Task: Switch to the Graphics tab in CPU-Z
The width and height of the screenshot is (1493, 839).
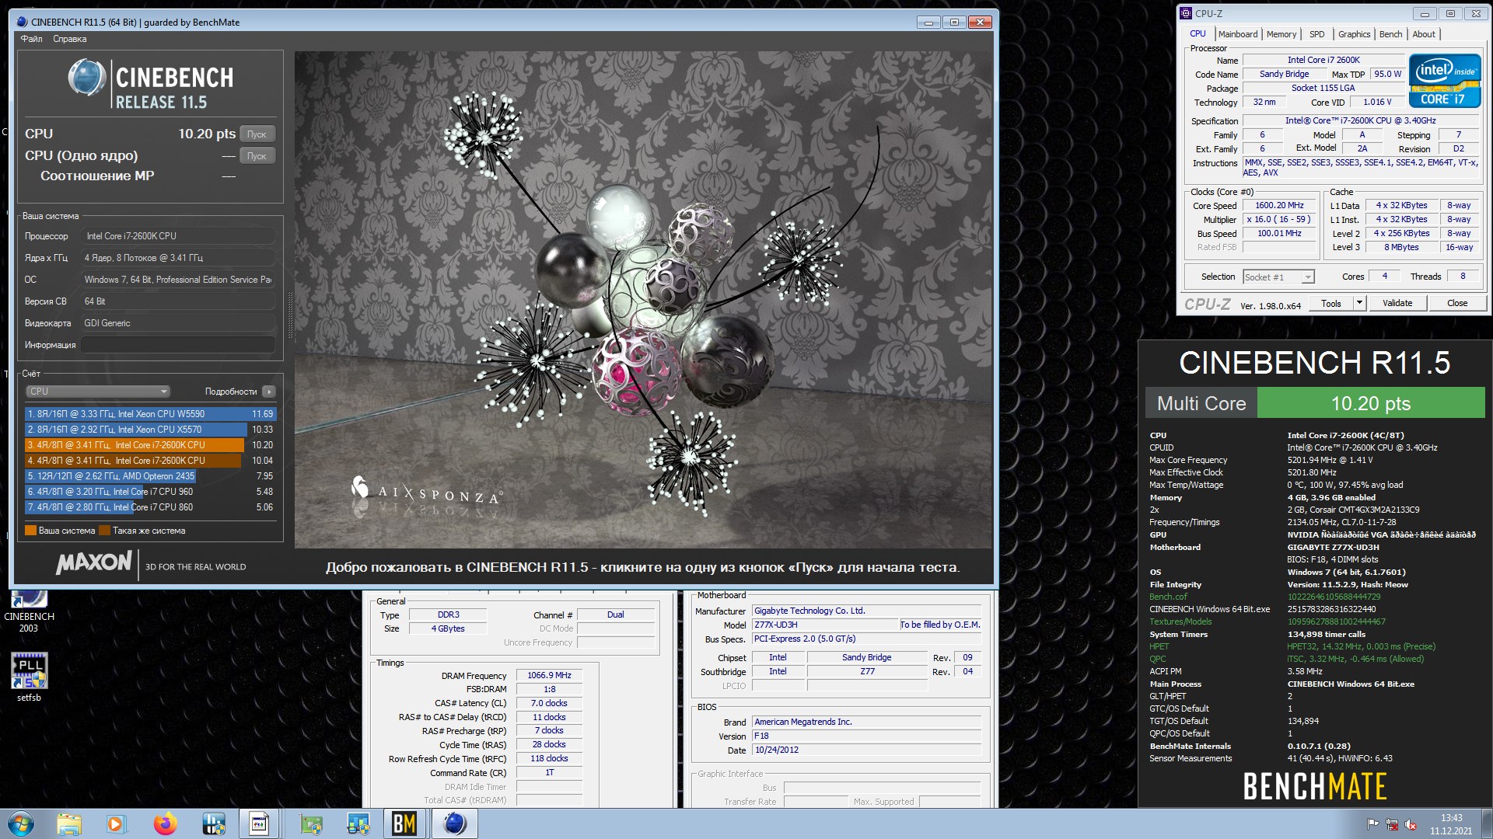Action: click(1354, 34)
